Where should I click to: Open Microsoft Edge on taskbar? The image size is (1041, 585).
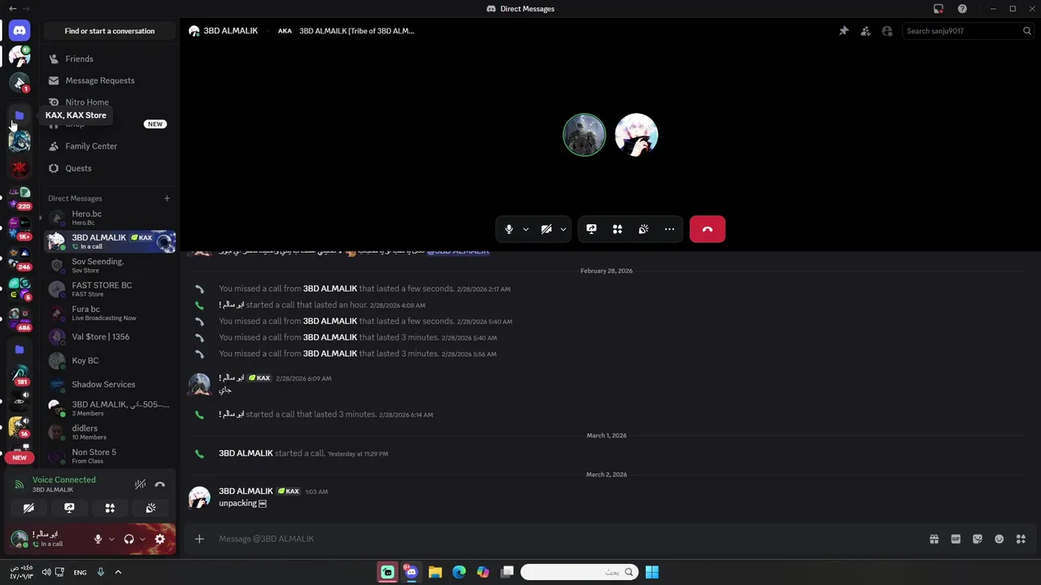459,572
